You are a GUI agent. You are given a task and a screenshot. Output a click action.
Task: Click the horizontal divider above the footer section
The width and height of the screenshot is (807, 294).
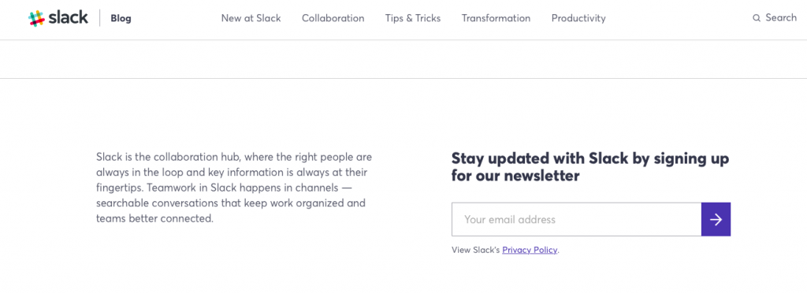point(403,78)
